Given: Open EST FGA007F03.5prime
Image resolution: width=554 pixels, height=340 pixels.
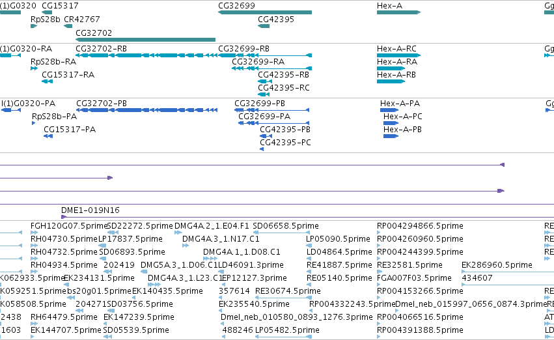Looking at the screenshot, I should (414, 278).
